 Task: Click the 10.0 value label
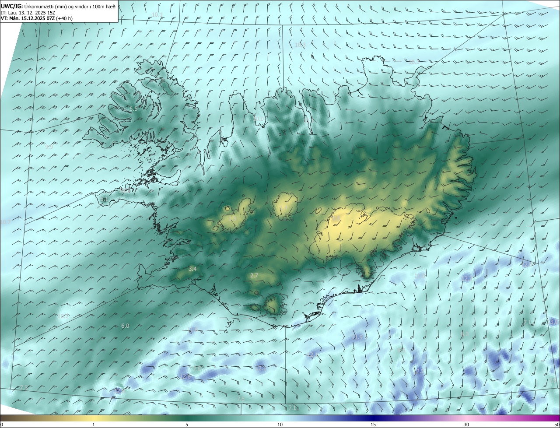click(x=259, y=119)
